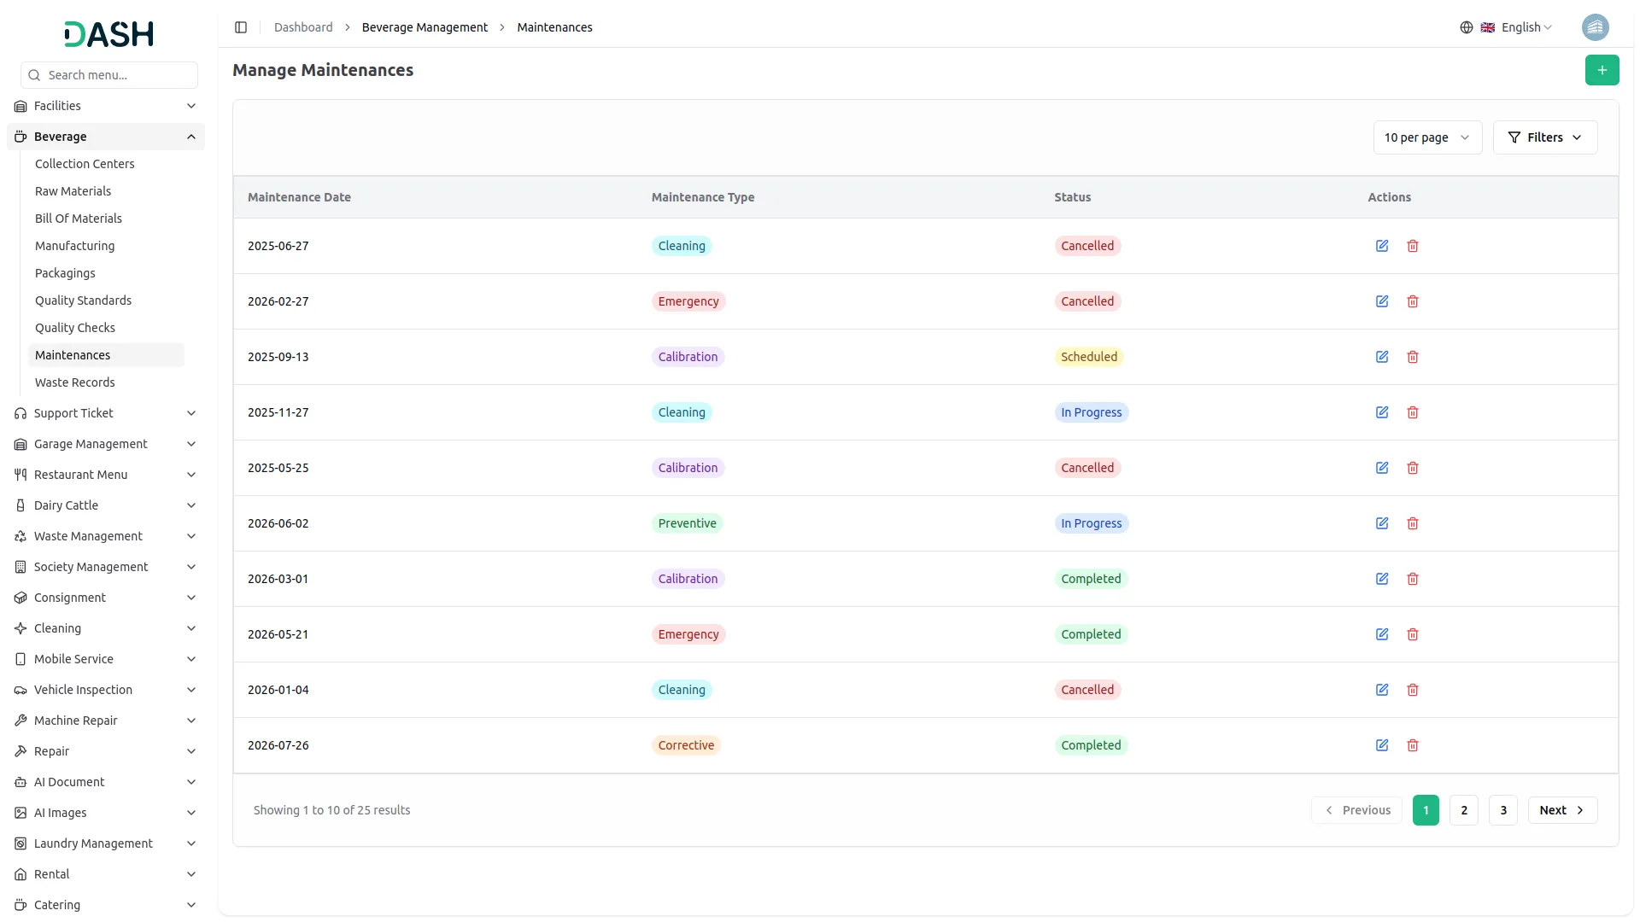This screenshot has height=922, width=1640.
Task: Click the sidebar collapse toggle icon
Action: [241, 27]
